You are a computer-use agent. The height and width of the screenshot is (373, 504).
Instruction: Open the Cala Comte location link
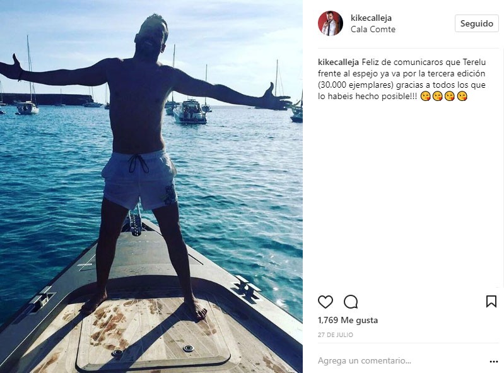(x=373, y=29)
